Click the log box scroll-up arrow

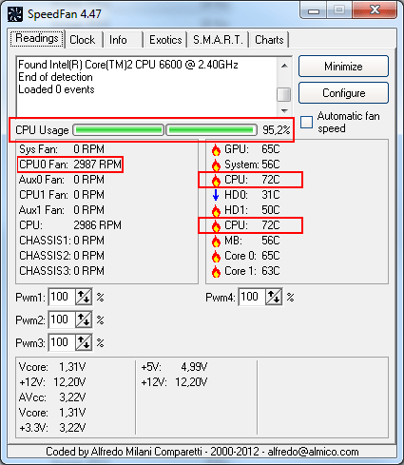click(284, 66)
